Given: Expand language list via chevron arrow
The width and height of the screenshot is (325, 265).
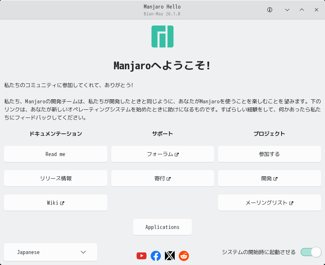Looking at the screenshot, I should click(x=83, y=252).
